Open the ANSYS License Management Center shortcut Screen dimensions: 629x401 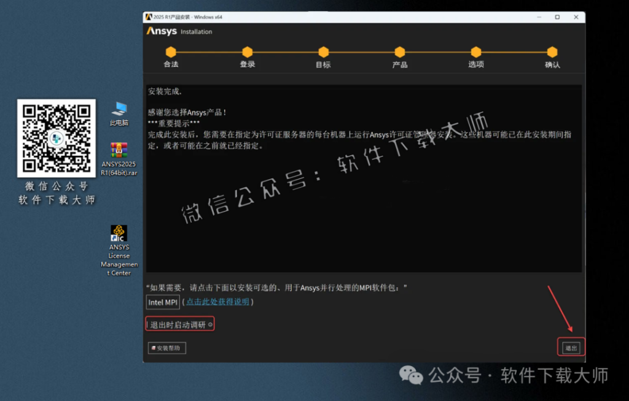[x=119, y=233]
